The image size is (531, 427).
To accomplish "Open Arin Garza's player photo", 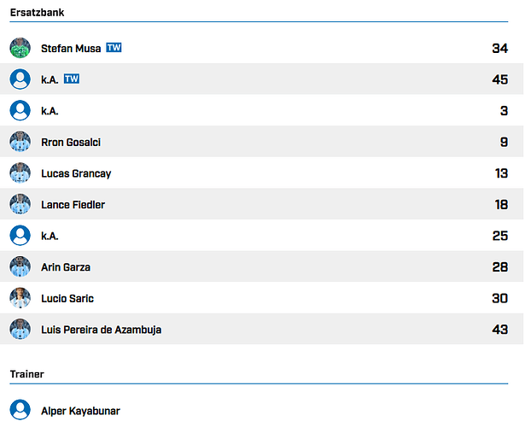I will click(20, 266).
